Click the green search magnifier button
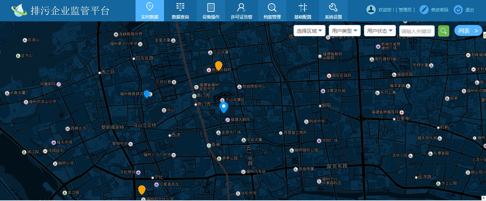The width and height of the screenshot is (486, 201). point(443,31)
